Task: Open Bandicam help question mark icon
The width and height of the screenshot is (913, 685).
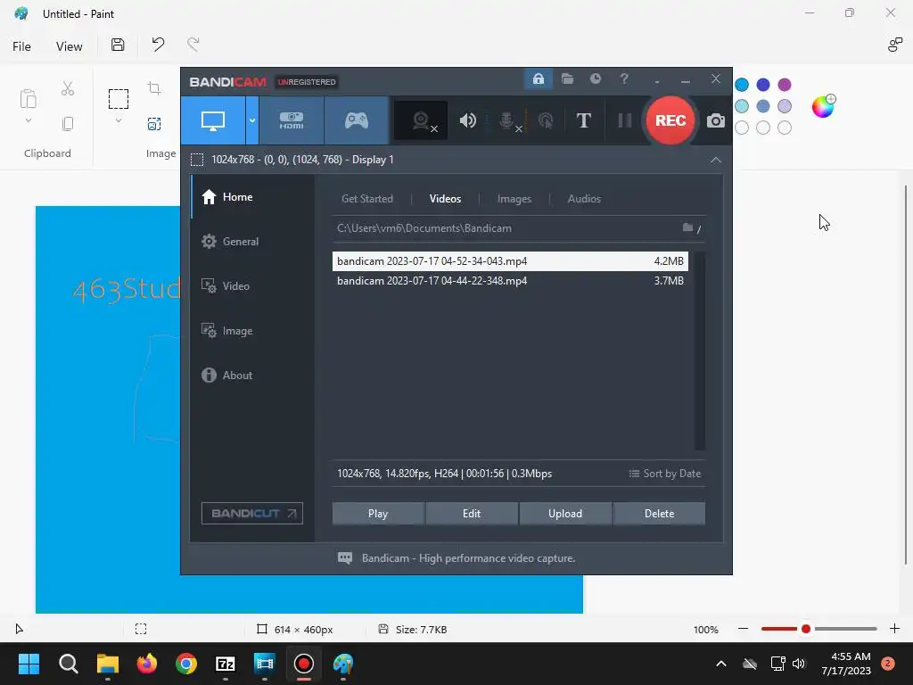Action: point(624,78)
